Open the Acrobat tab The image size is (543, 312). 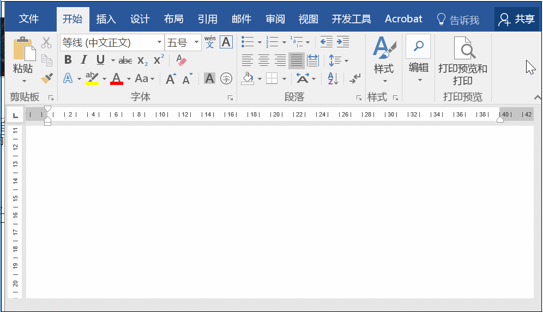403,19
